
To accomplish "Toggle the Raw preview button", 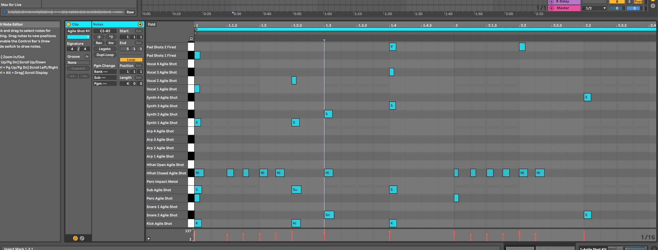I will coord(130,12).
